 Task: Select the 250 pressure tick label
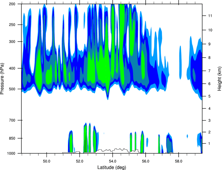pos(12,25)
